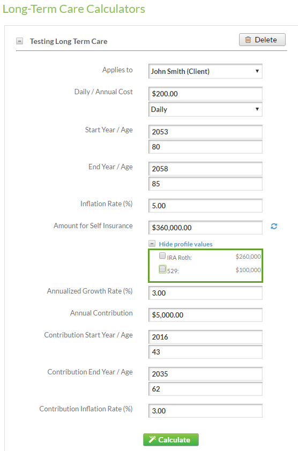Click the Contribution End Year 2035 field
Viewport: 298px width, 451px height.
click(x=205, y=374)
